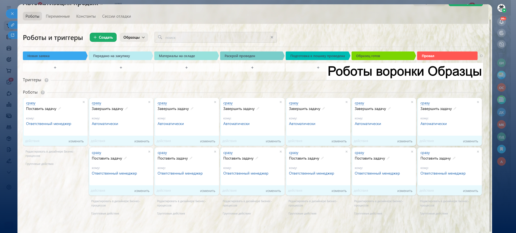The width and height of the screenshot is (516, 233).
Task: Expand more items chevron in left sidebar
Action: 9,172
